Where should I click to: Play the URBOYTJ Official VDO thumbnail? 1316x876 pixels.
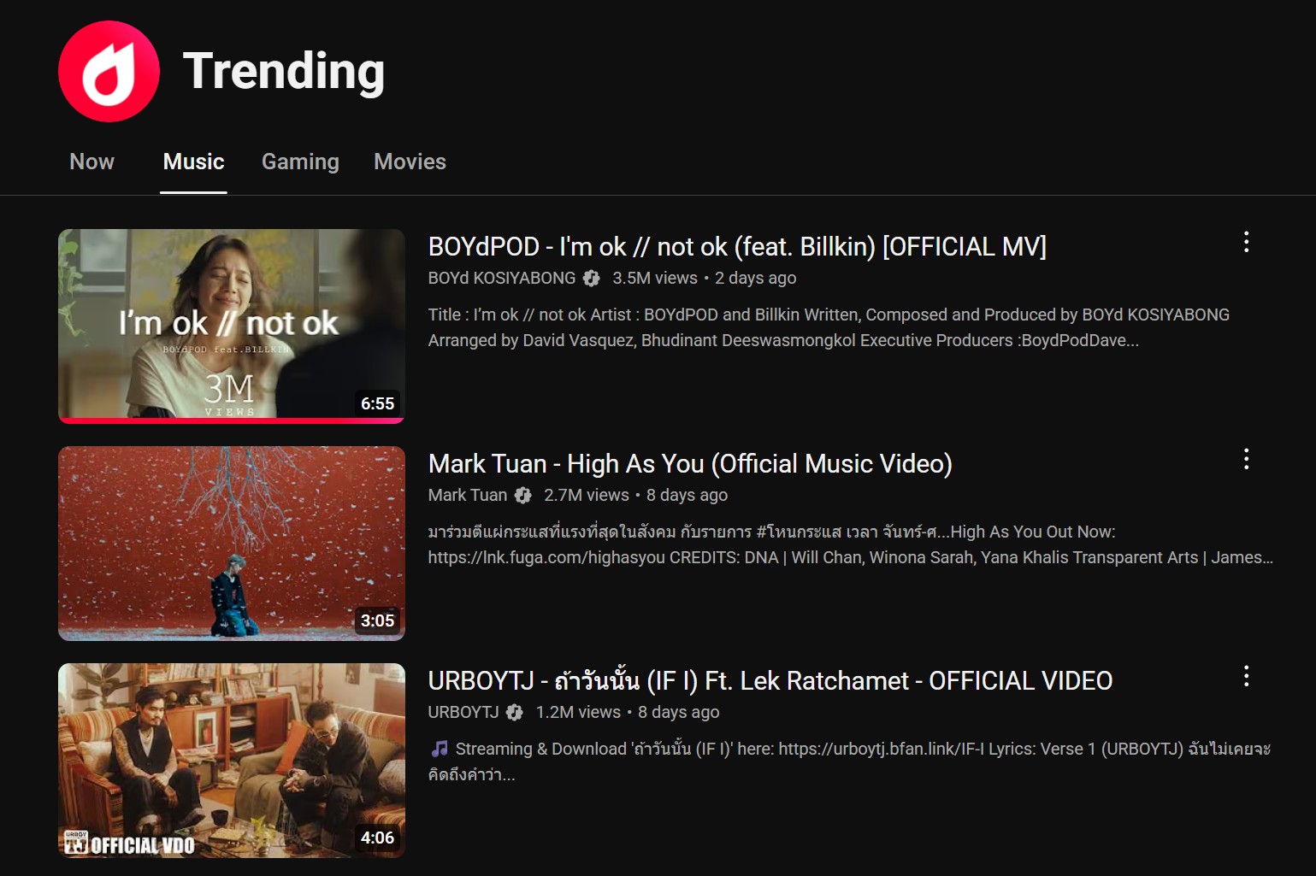click(x=231, y=761)
